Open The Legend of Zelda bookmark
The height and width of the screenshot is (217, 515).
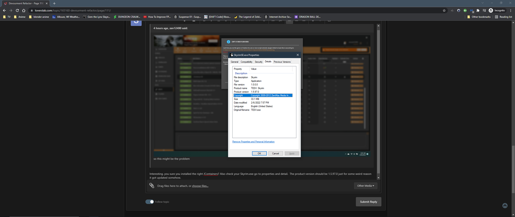pos(248,17)
